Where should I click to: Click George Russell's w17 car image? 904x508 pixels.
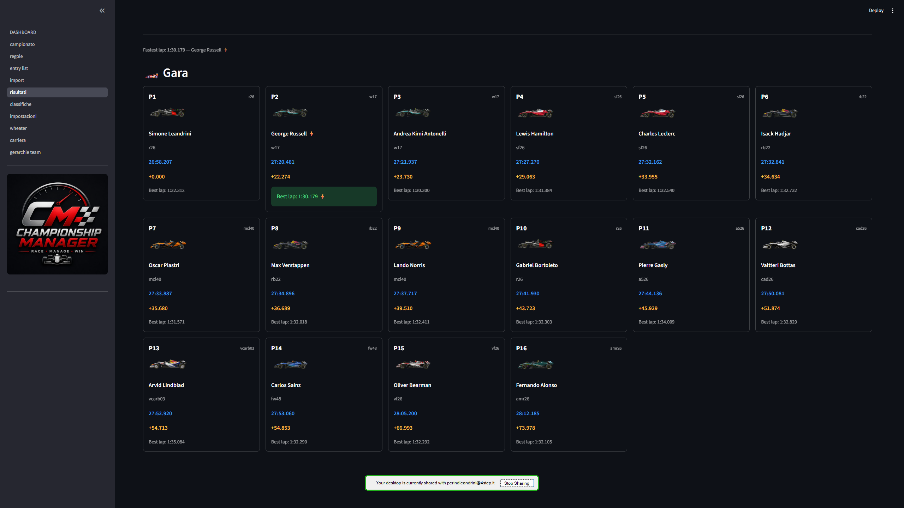click(290, 113)
